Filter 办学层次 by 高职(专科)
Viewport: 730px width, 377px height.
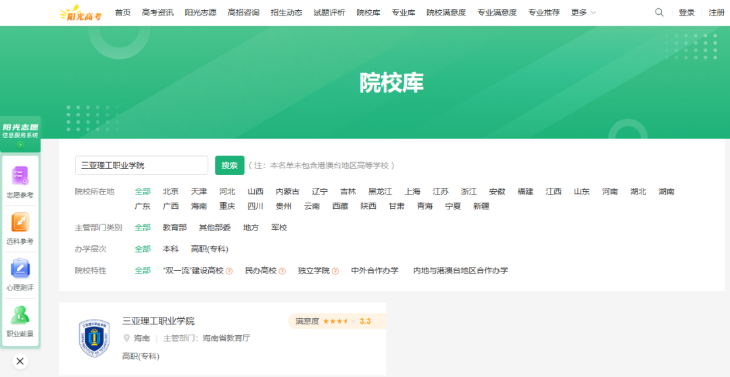(210, 249)
